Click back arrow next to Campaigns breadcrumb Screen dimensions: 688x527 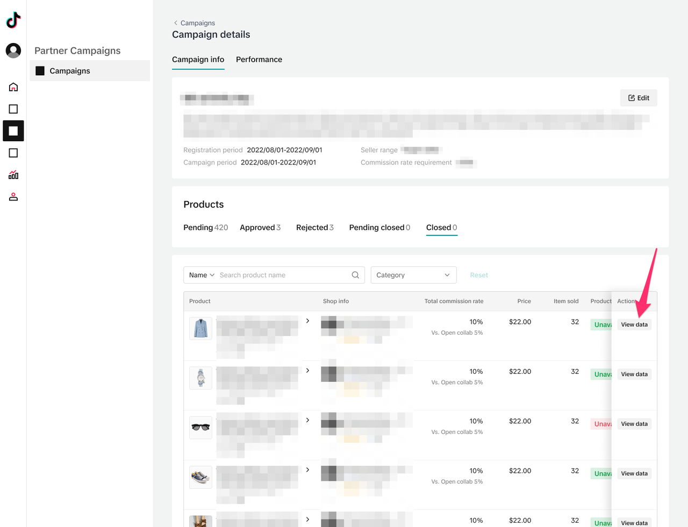click(175, 23)
